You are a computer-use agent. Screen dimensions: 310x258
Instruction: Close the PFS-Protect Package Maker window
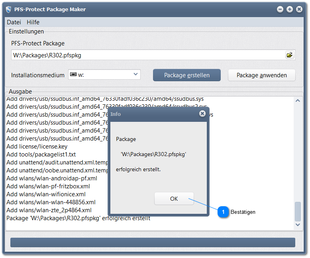(299, 9)
